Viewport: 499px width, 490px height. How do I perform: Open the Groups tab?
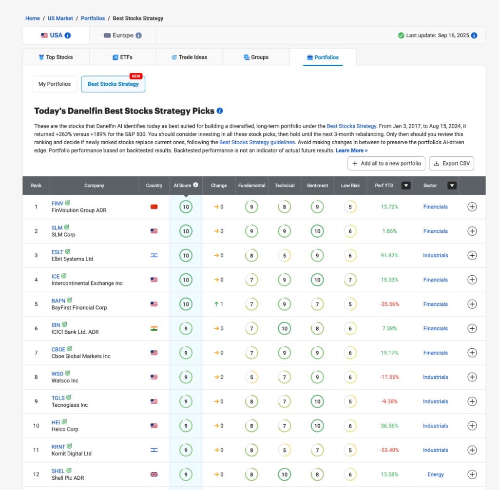pyautogui.click(x=256, y=57)
